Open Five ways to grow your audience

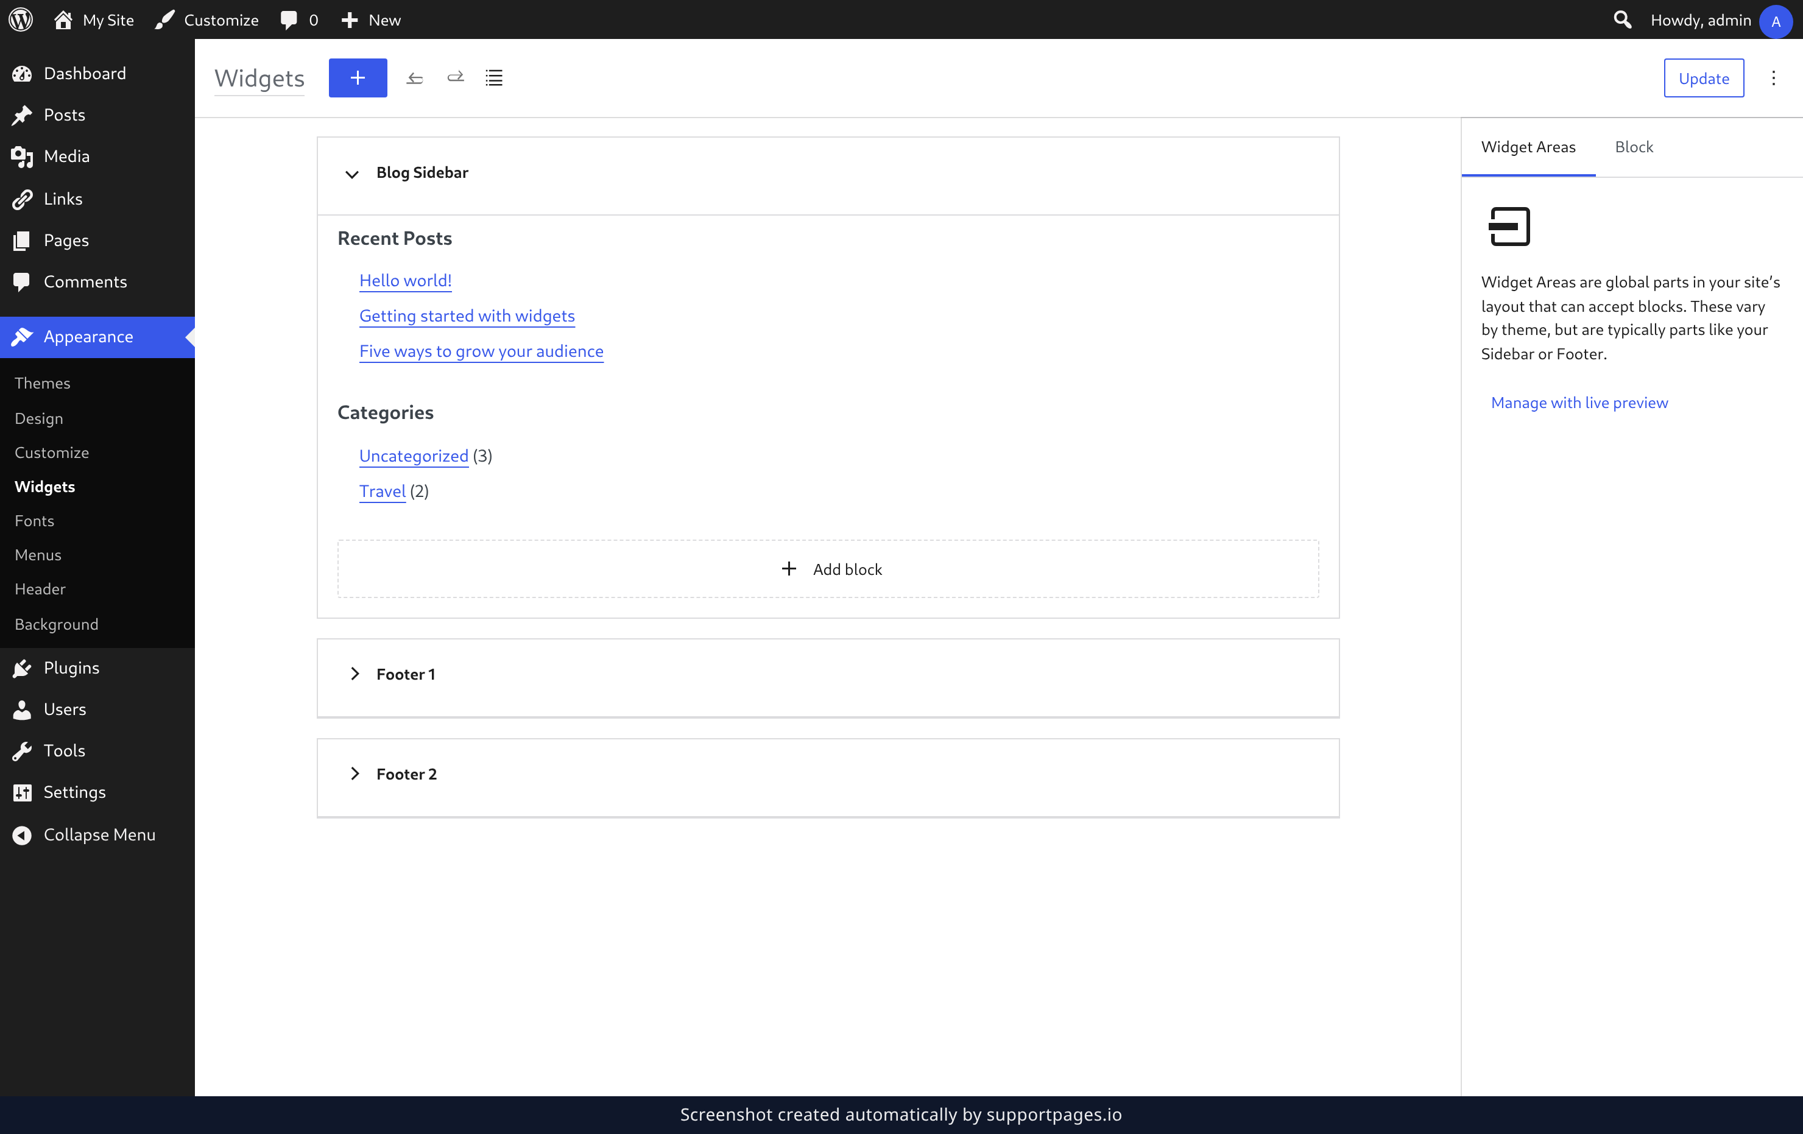tap(481, 351)
